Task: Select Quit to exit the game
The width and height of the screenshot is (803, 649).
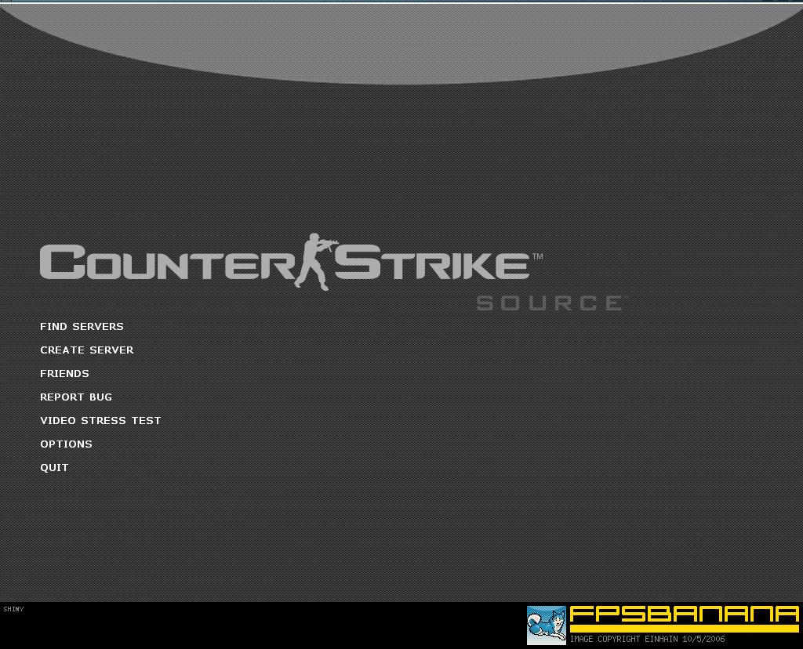Action: coord(54,468)
